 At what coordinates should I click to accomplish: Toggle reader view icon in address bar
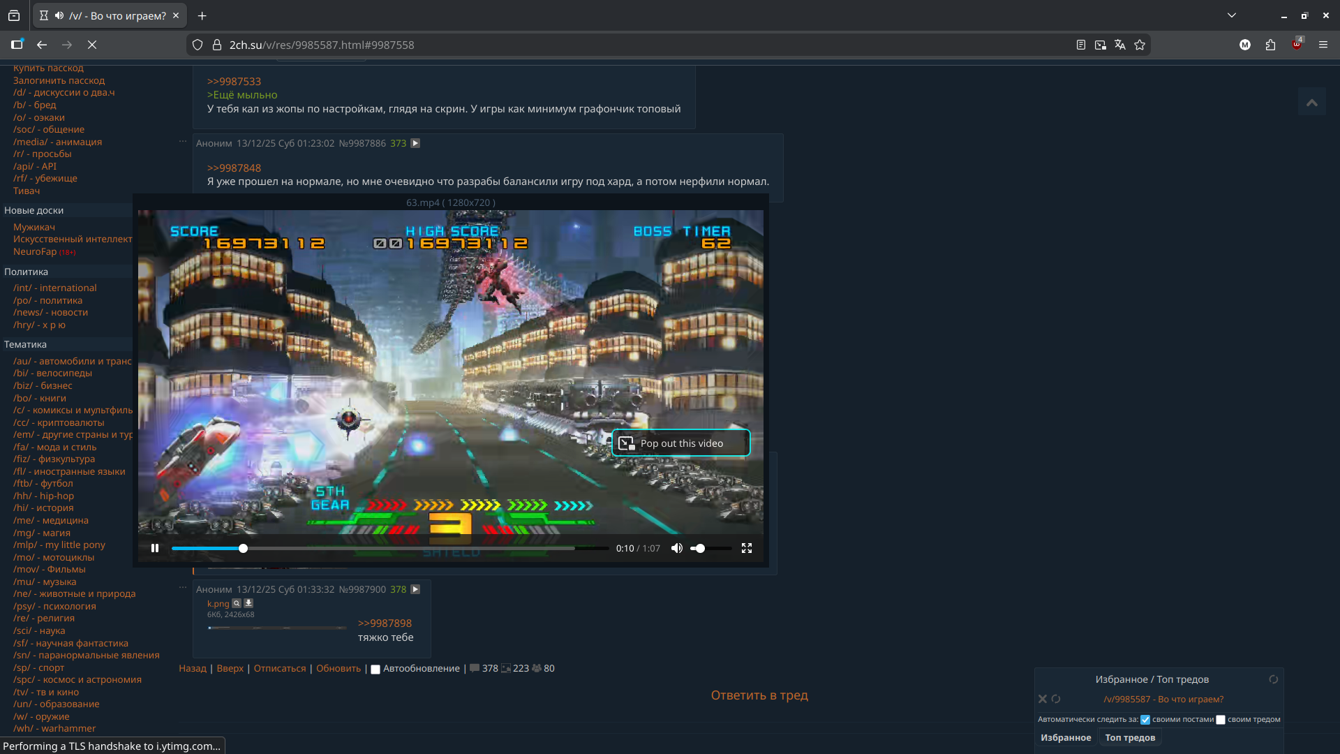1081,45
